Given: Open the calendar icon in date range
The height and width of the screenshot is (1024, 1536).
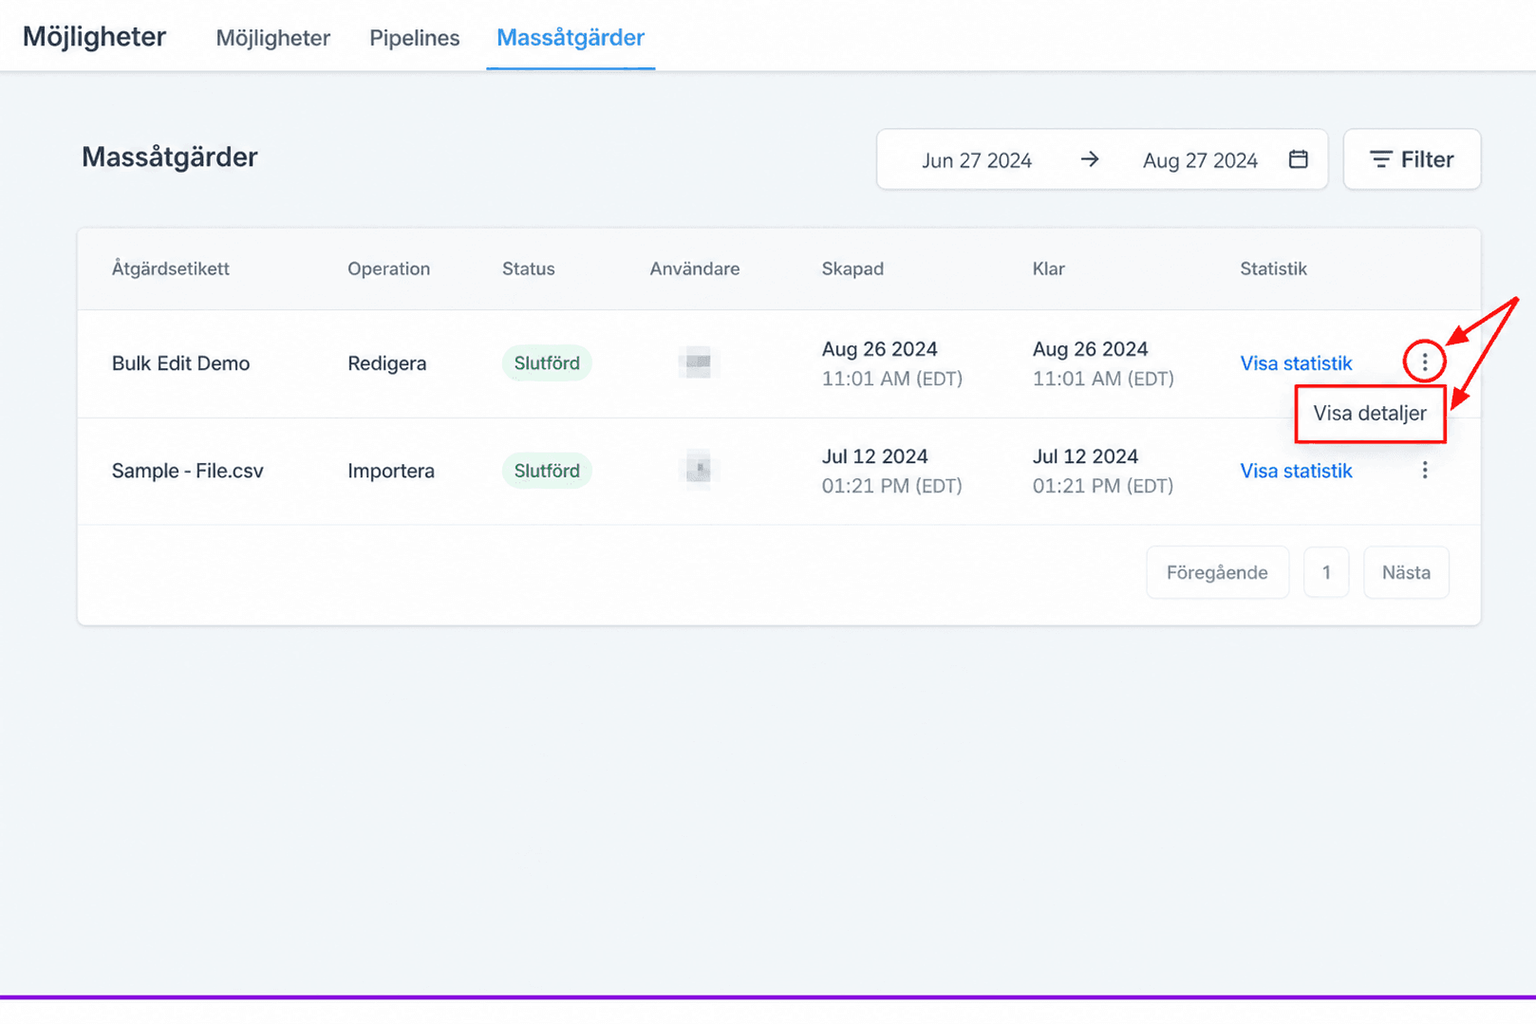Looking at the screenshot, I should coord(1298,159).
